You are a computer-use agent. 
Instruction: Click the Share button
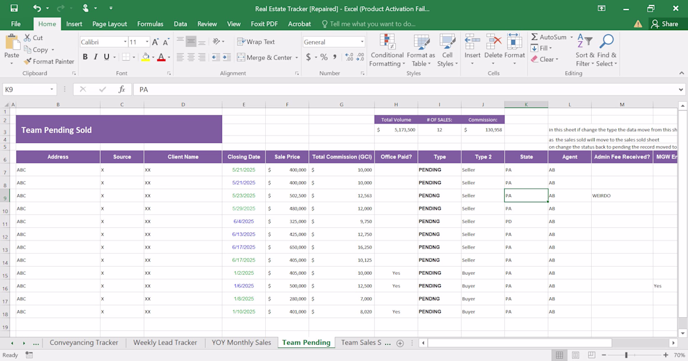tap(664, 24)
